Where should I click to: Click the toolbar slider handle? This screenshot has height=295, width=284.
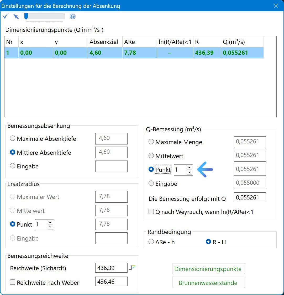pos(26,17)
